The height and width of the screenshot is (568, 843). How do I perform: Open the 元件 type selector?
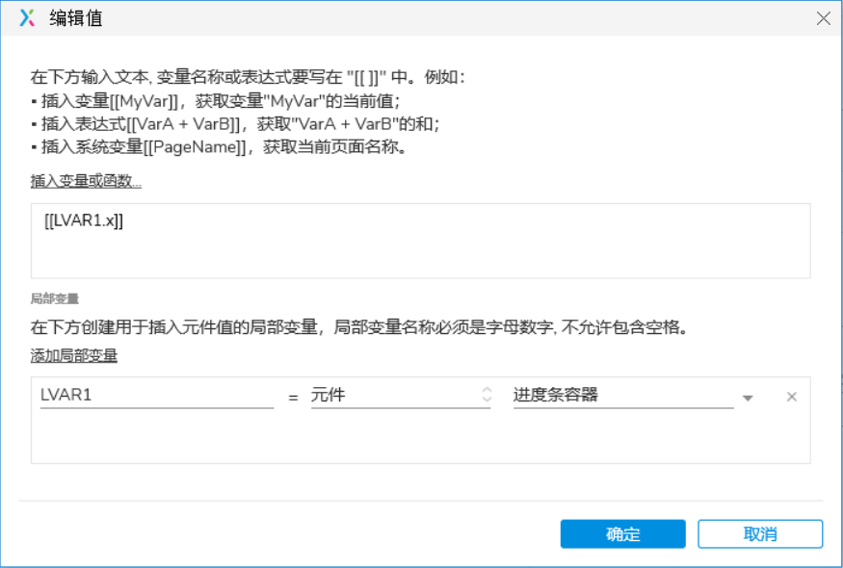click(x=401, y=396)
